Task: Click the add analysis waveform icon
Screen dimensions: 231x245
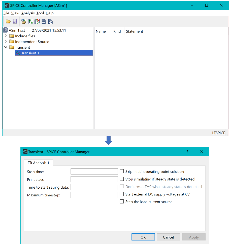Action: click(x=30, y=21)
